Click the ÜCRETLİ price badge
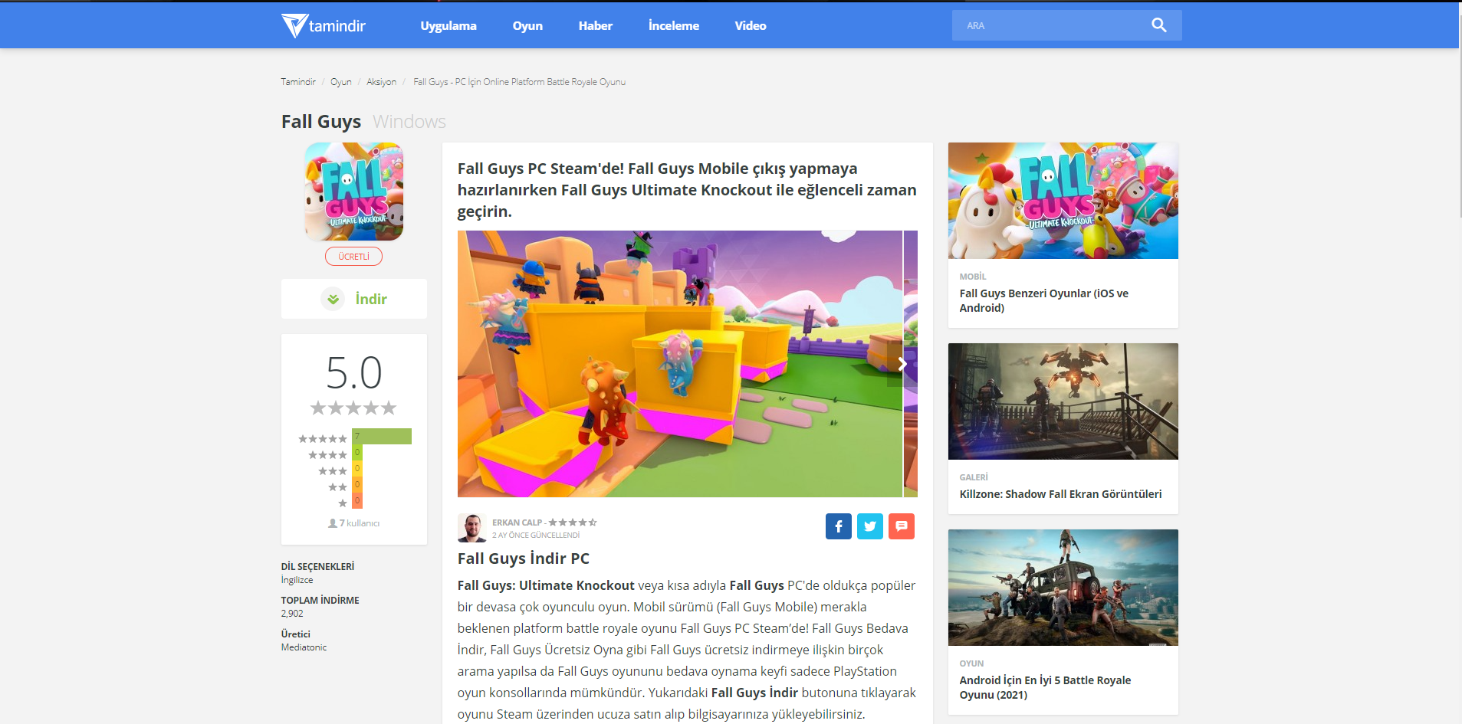The height and width of the screenshot is (724, 1462). pos(353,257)
